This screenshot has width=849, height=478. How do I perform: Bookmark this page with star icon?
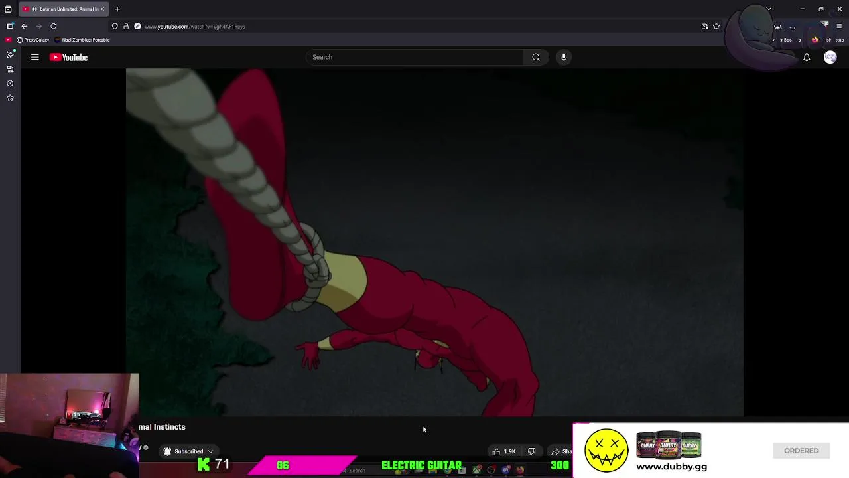click(x=716, y=26)
